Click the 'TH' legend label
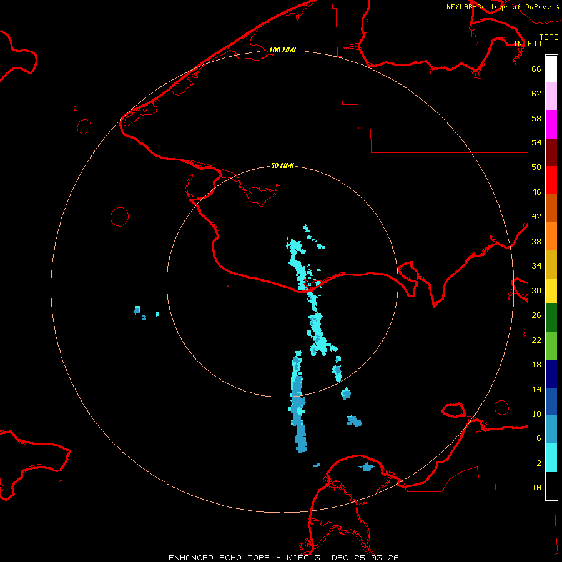Viewport: 562px width, 562px height. (x=536, y=488)
